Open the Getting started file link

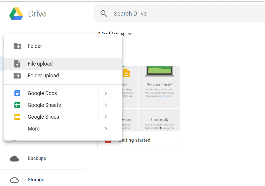[134, 140]
